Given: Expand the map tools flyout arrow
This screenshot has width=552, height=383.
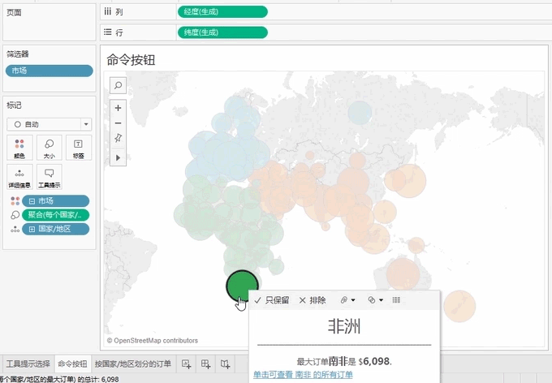Looking at the screenshot, I should point(118,157).
